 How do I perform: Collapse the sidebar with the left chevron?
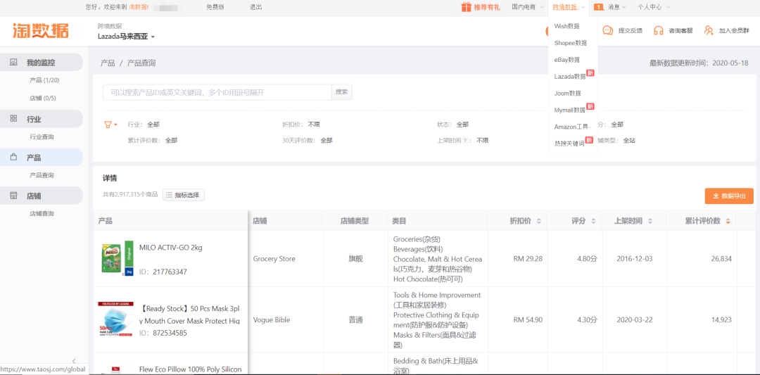point(74,360)
